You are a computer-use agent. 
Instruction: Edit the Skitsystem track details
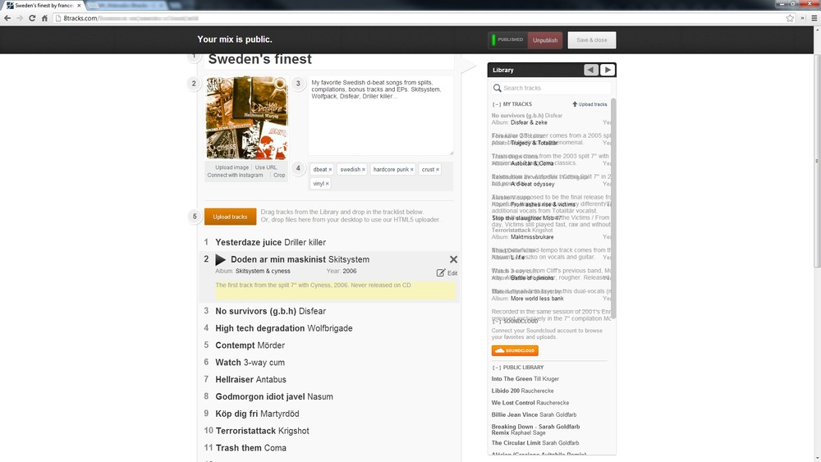coord(447,272)
